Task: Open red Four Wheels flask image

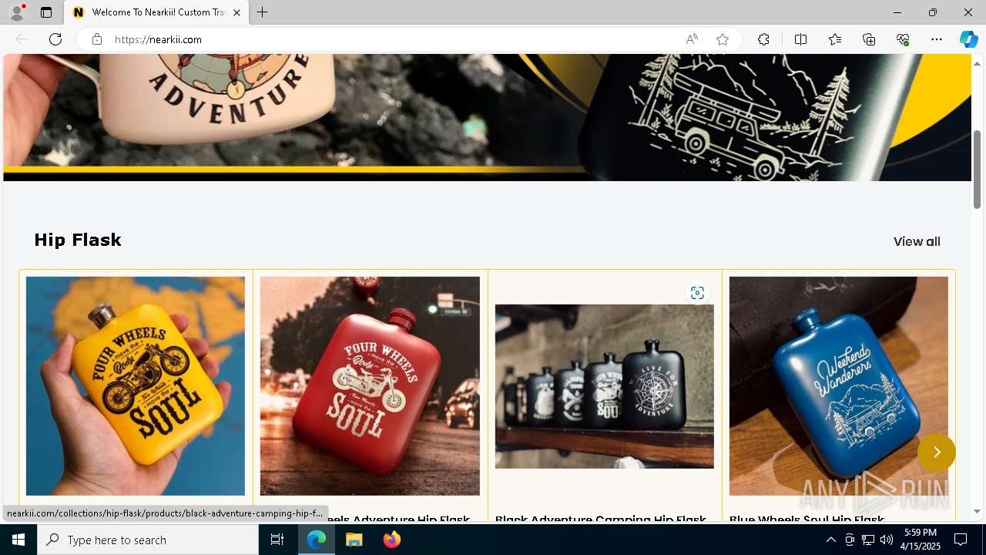Action: click(x=370, y=386)
